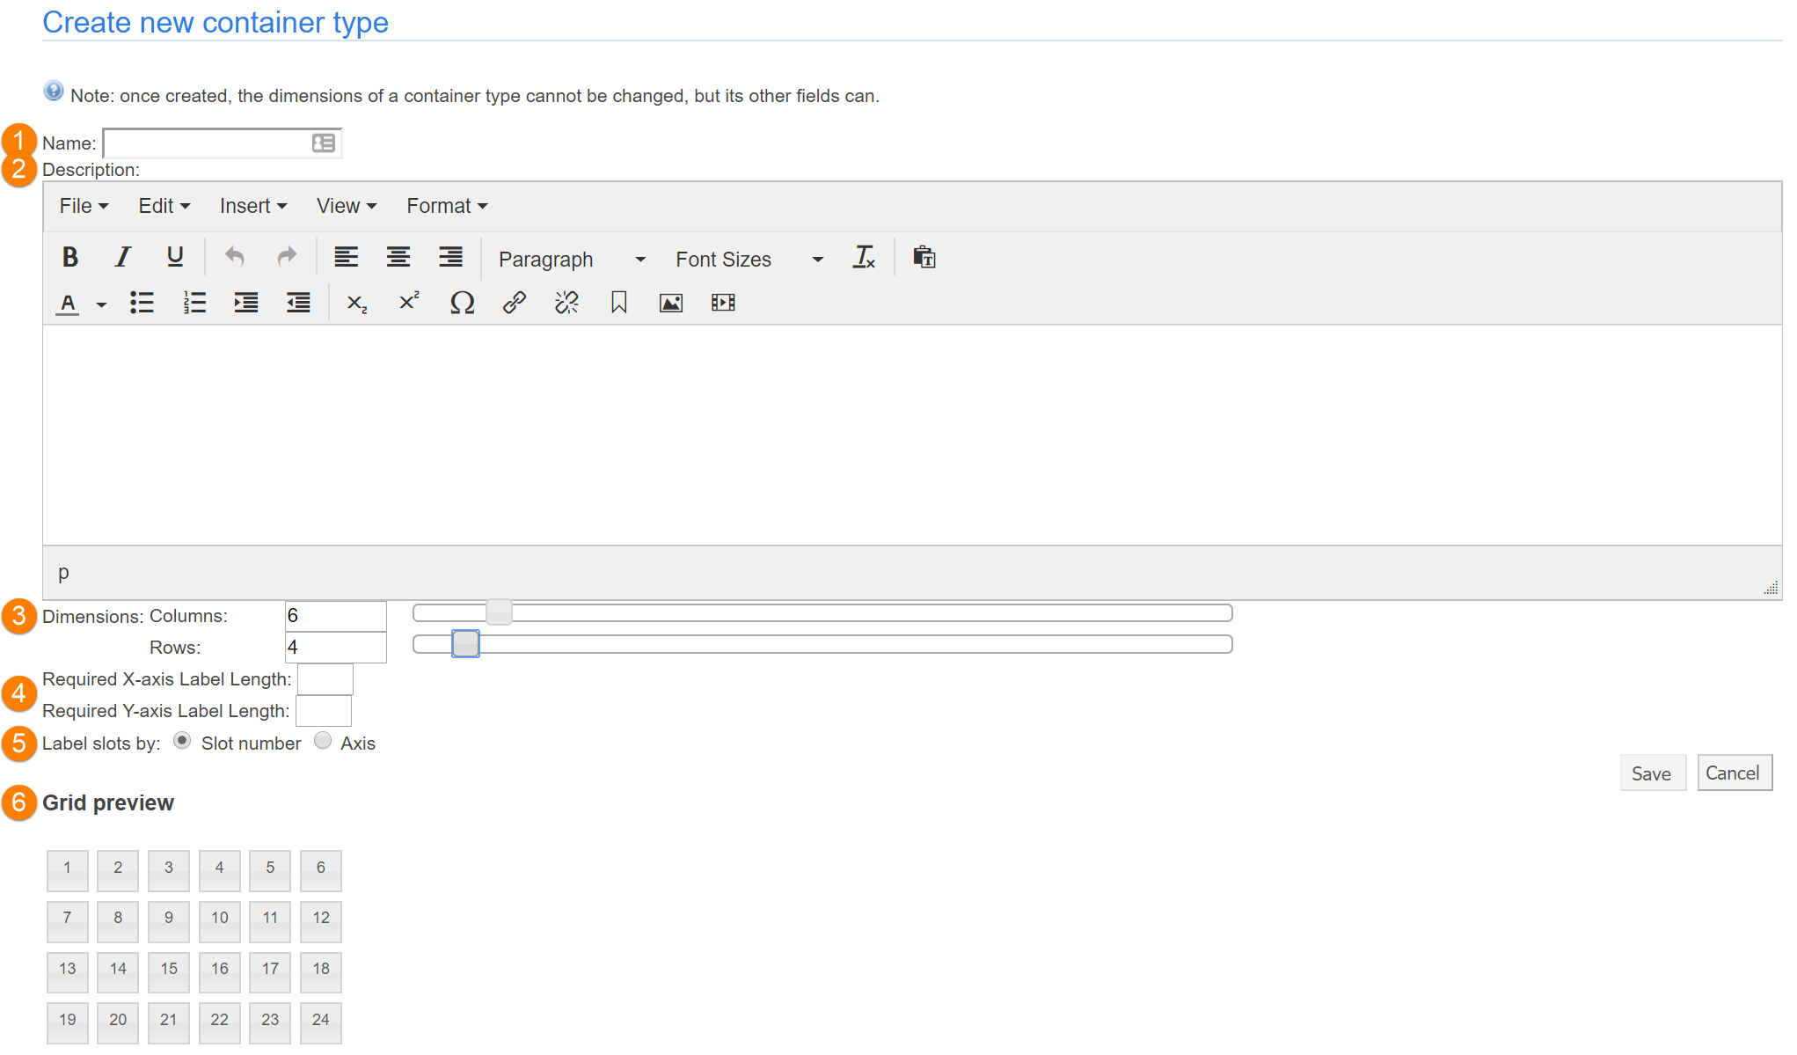Toggle bold formatting in description editor
Image resolution: width=1797 pixels, height=1055 pixels.
(x=70, y=257)
